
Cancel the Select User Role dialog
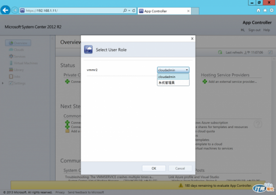click(180, 168)
